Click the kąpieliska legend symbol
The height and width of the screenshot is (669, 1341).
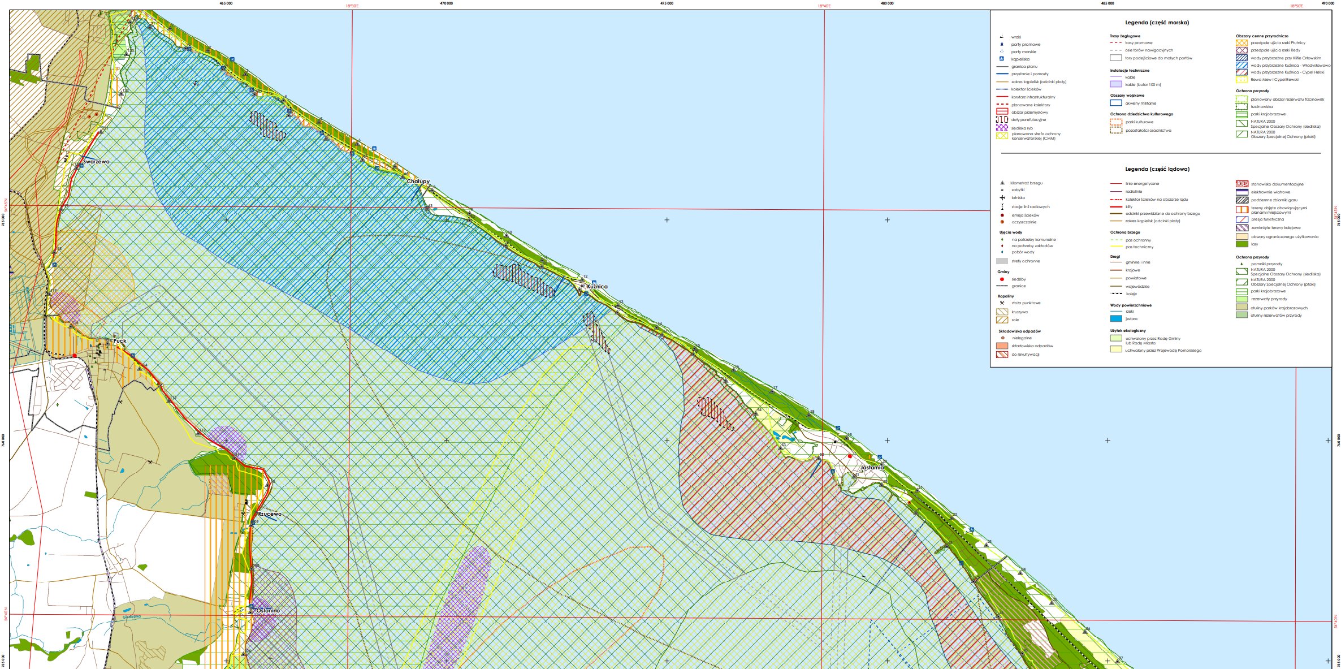(x=1002, y=59)
